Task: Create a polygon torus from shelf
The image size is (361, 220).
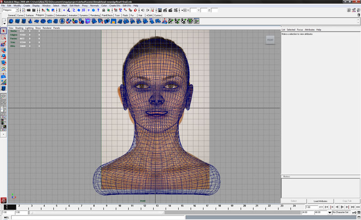Action: (x=43, y=21)
